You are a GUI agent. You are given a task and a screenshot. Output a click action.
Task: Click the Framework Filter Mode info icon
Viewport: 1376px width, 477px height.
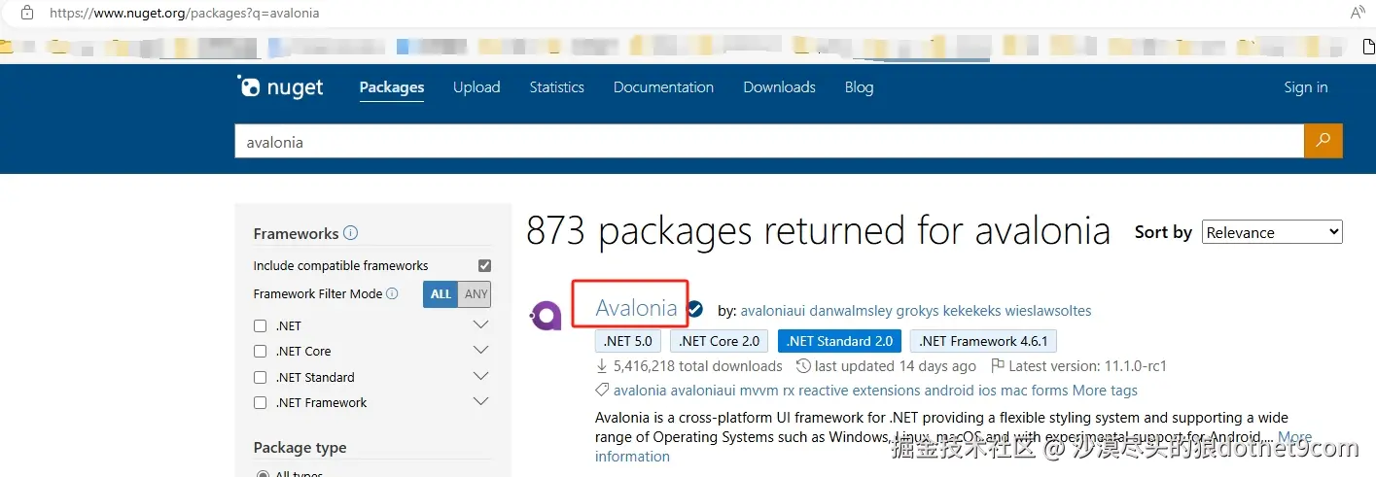tap(392, 293)
